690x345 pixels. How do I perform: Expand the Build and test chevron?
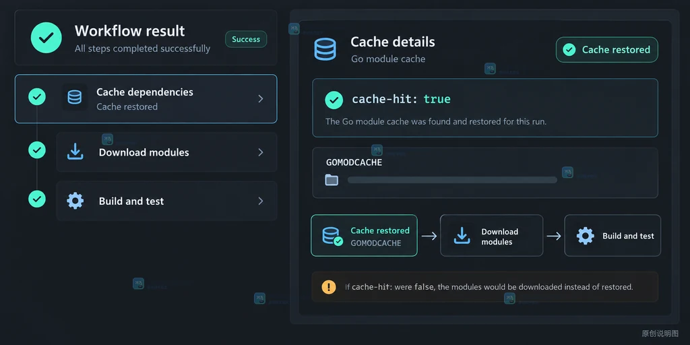pyautogui.click(x=261, y=201)
